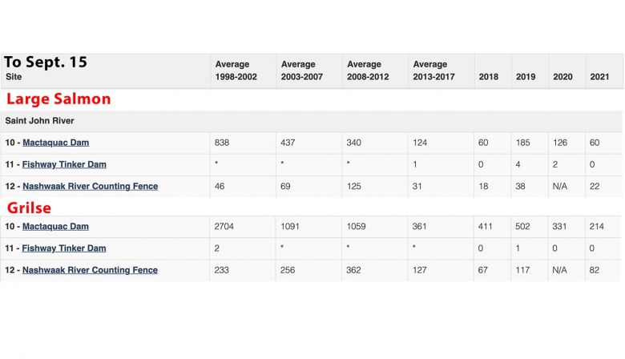Screen dimensions: 625x359
Task: Open Nashwaak River Counting Fence link under Large Salmon
Action: (x=90, y=186)
